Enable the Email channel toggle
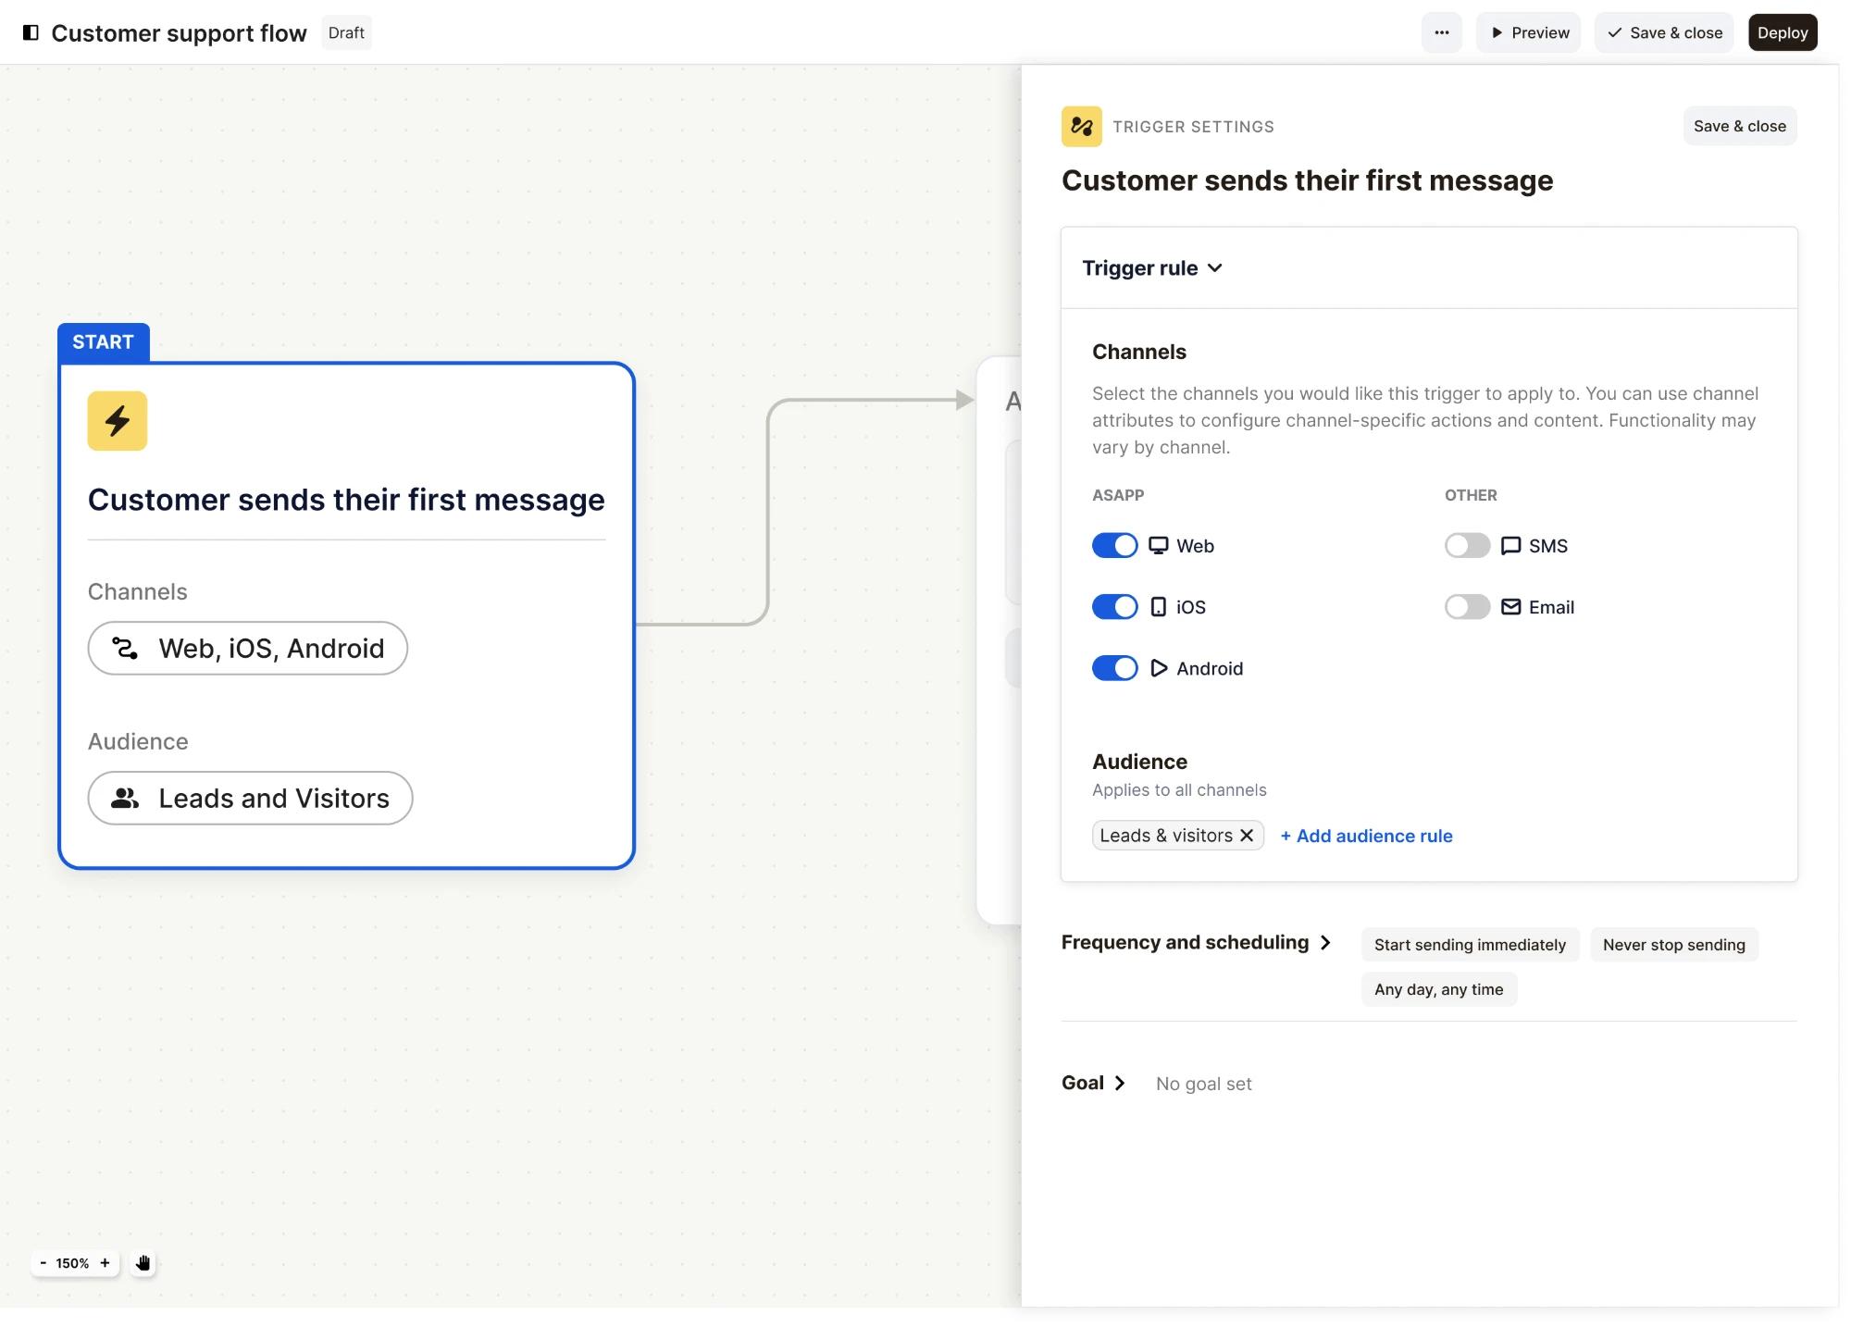 coord(1467,607)
